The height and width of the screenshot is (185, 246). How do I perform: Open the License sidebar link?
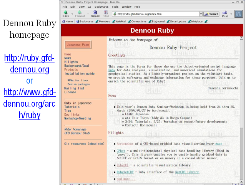pyautogui.click(x=70, y=92)
